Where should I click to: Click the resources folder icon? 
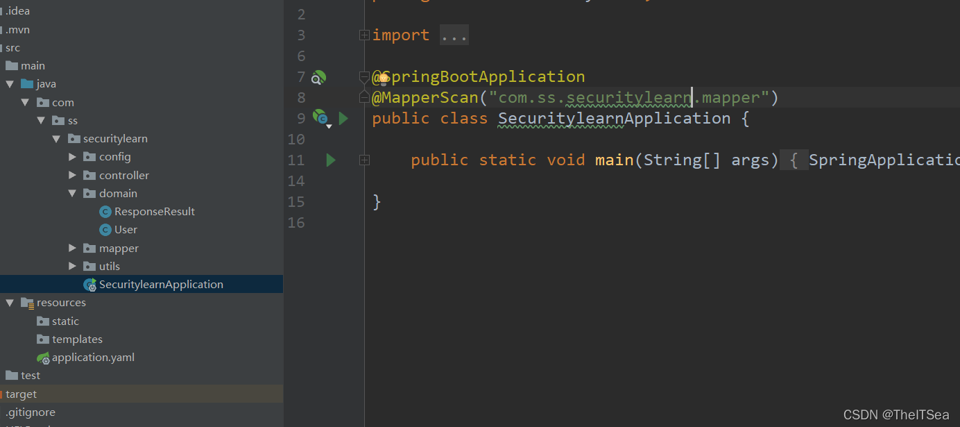tap(27, 303)
